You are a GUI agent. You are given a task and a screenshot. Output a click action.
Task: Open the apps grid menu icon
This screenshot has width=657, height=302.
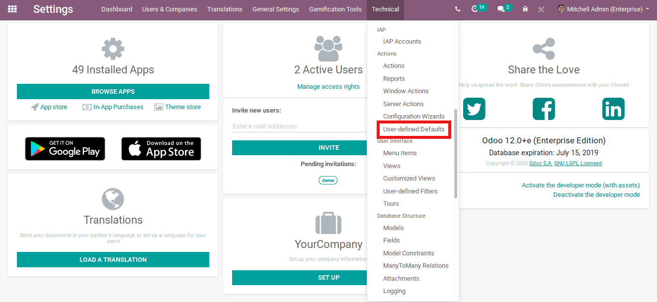[x=12, y=9]
